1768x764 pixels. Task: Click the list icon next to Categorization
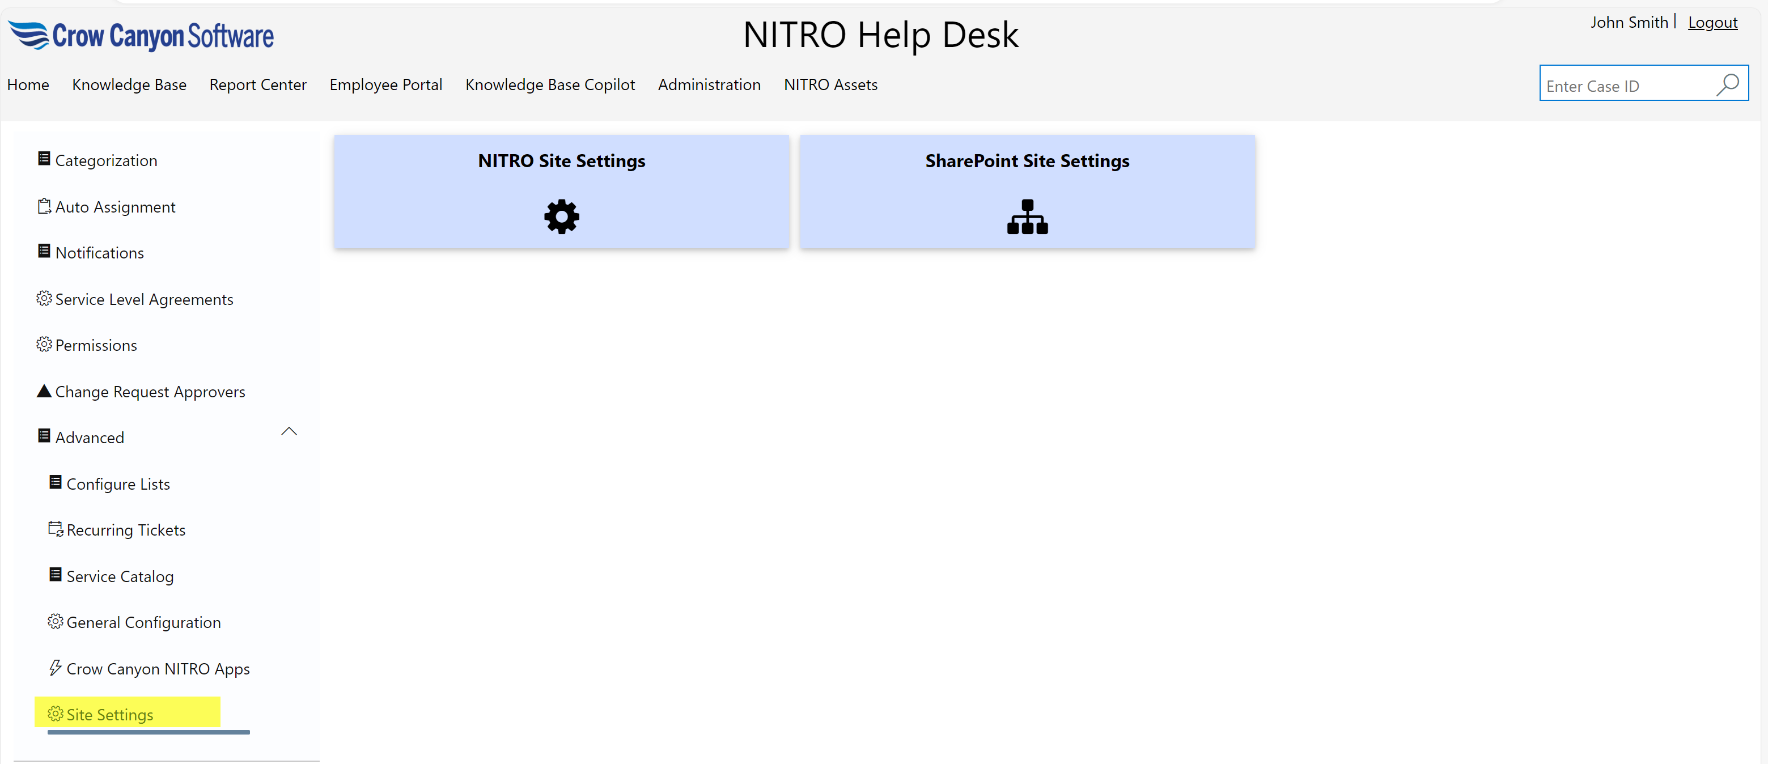[x=44, y=159]
